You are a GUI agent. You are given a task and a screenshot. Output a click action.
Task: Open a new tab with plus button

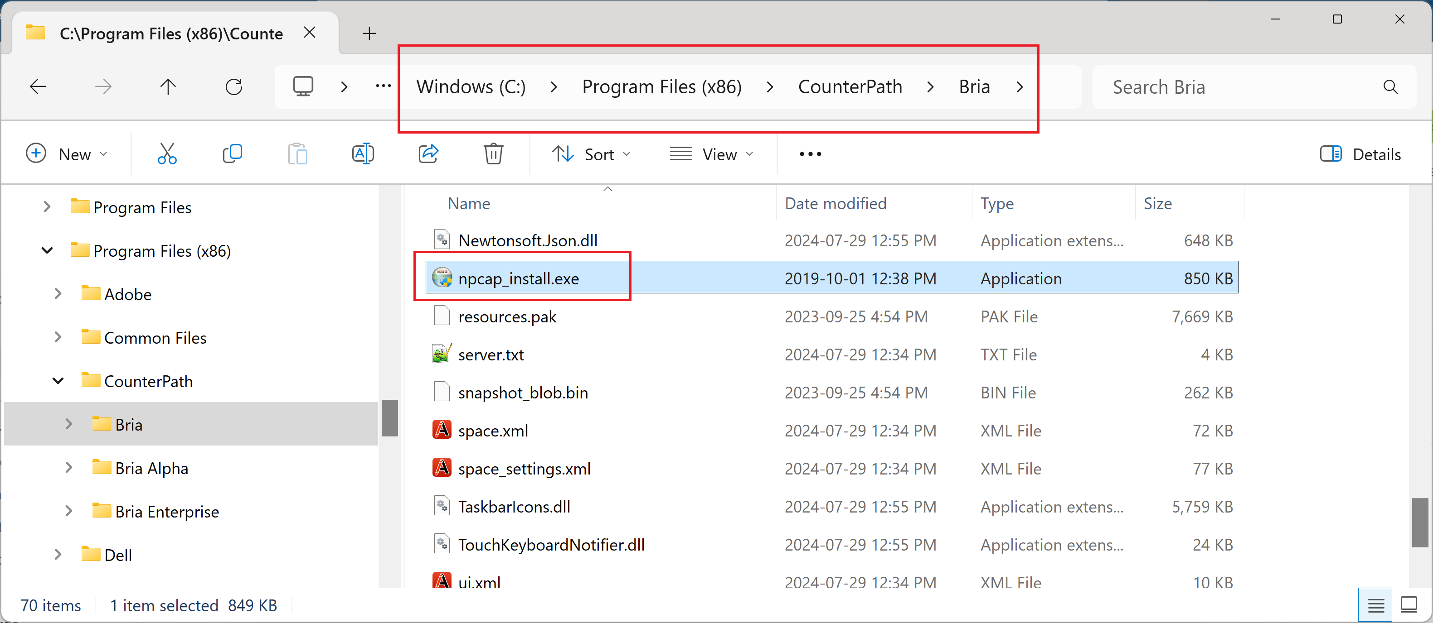click(x=369, y=34)
